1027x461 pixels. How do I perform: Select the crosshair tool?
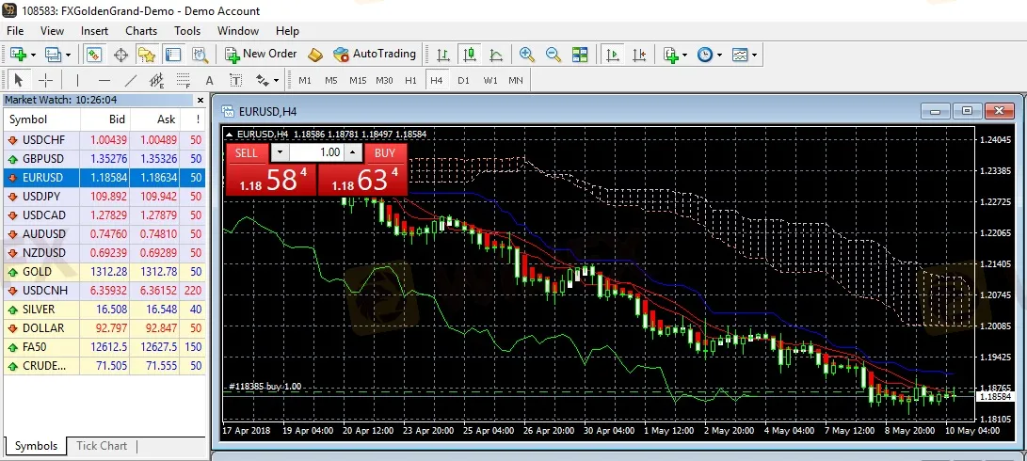[45, 81]
